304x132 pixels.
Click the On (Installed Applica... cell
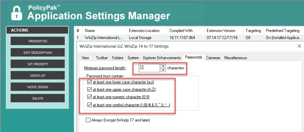pos(284,38)
